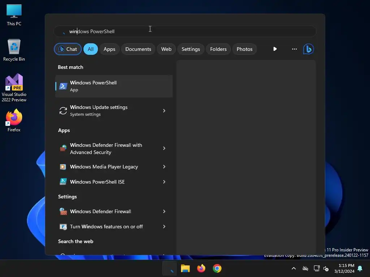
Task: Open Windows Defender Firewall with Advanced Security
Action: [x=114, y=148]
